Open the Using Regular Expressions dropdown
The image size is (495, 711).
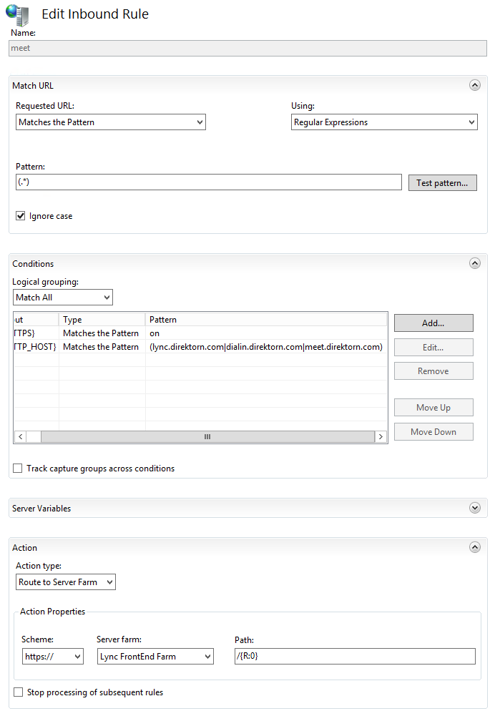coord(384,122)
